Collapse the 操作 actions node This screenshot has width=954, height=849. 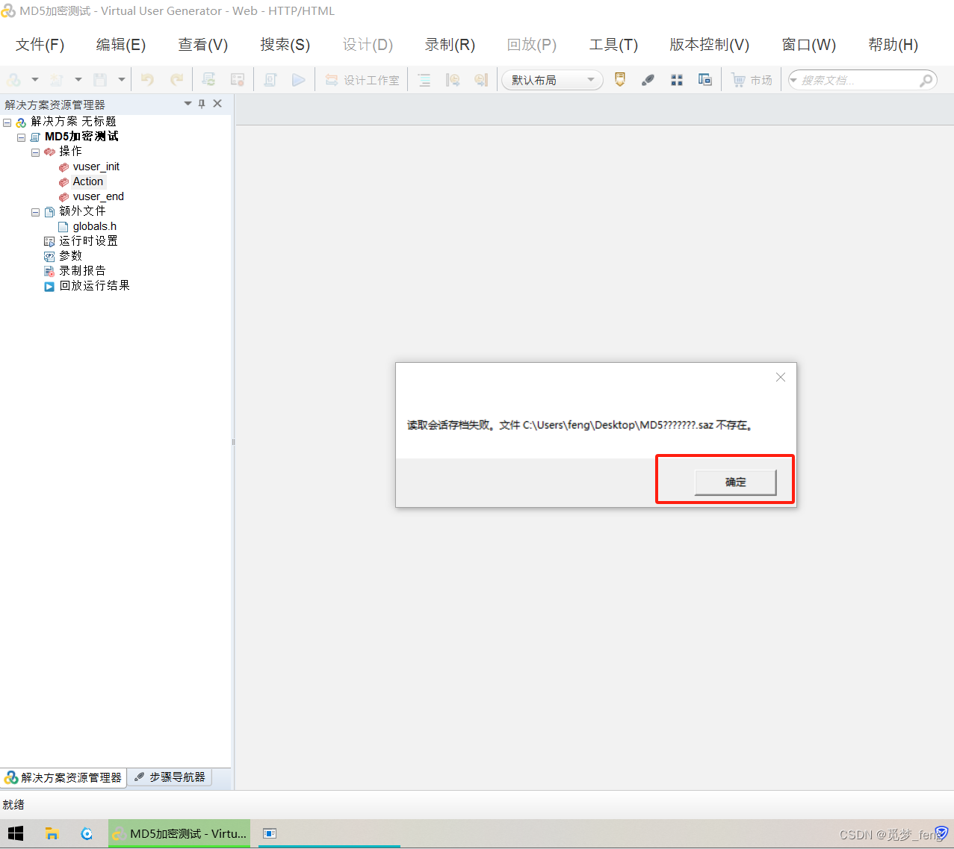pos(35,152)
